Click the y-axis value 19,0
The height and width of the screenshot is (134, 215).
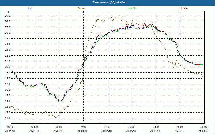pyautogui.click(x=8, y=73)
